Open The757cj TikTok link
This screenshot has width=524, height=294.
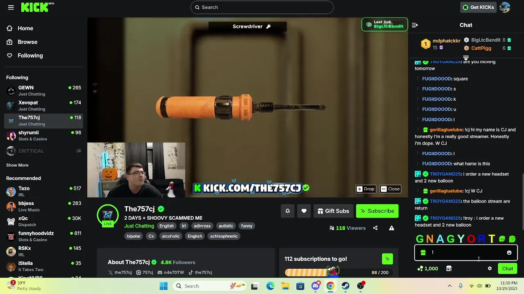(200, 272)
